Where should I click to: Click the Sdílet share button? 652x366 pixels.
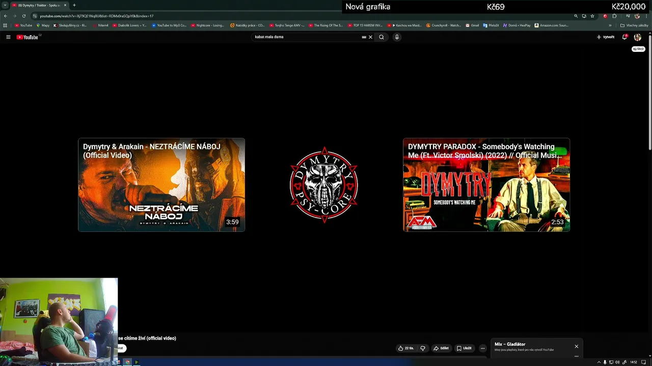(x=441, y=348)
